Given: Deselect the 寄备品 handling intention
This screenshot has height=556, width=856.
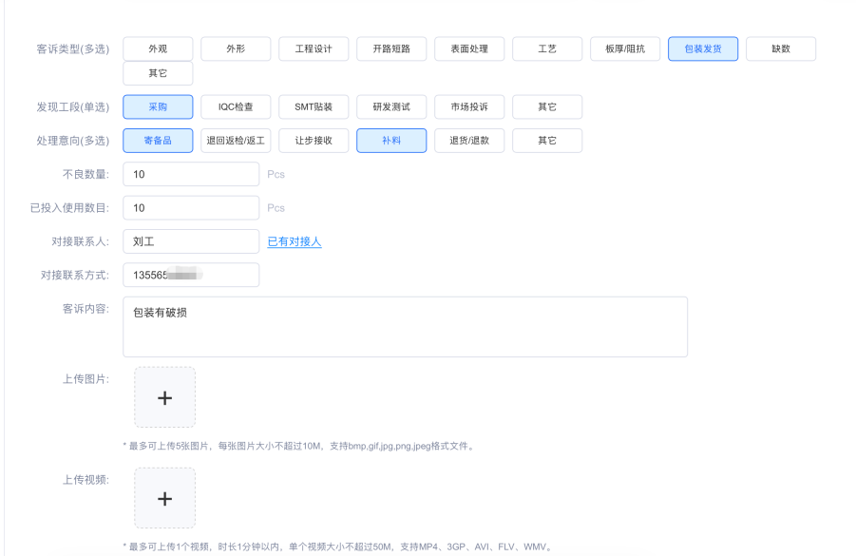Looking at the screenshot, I should pos(158,140).
